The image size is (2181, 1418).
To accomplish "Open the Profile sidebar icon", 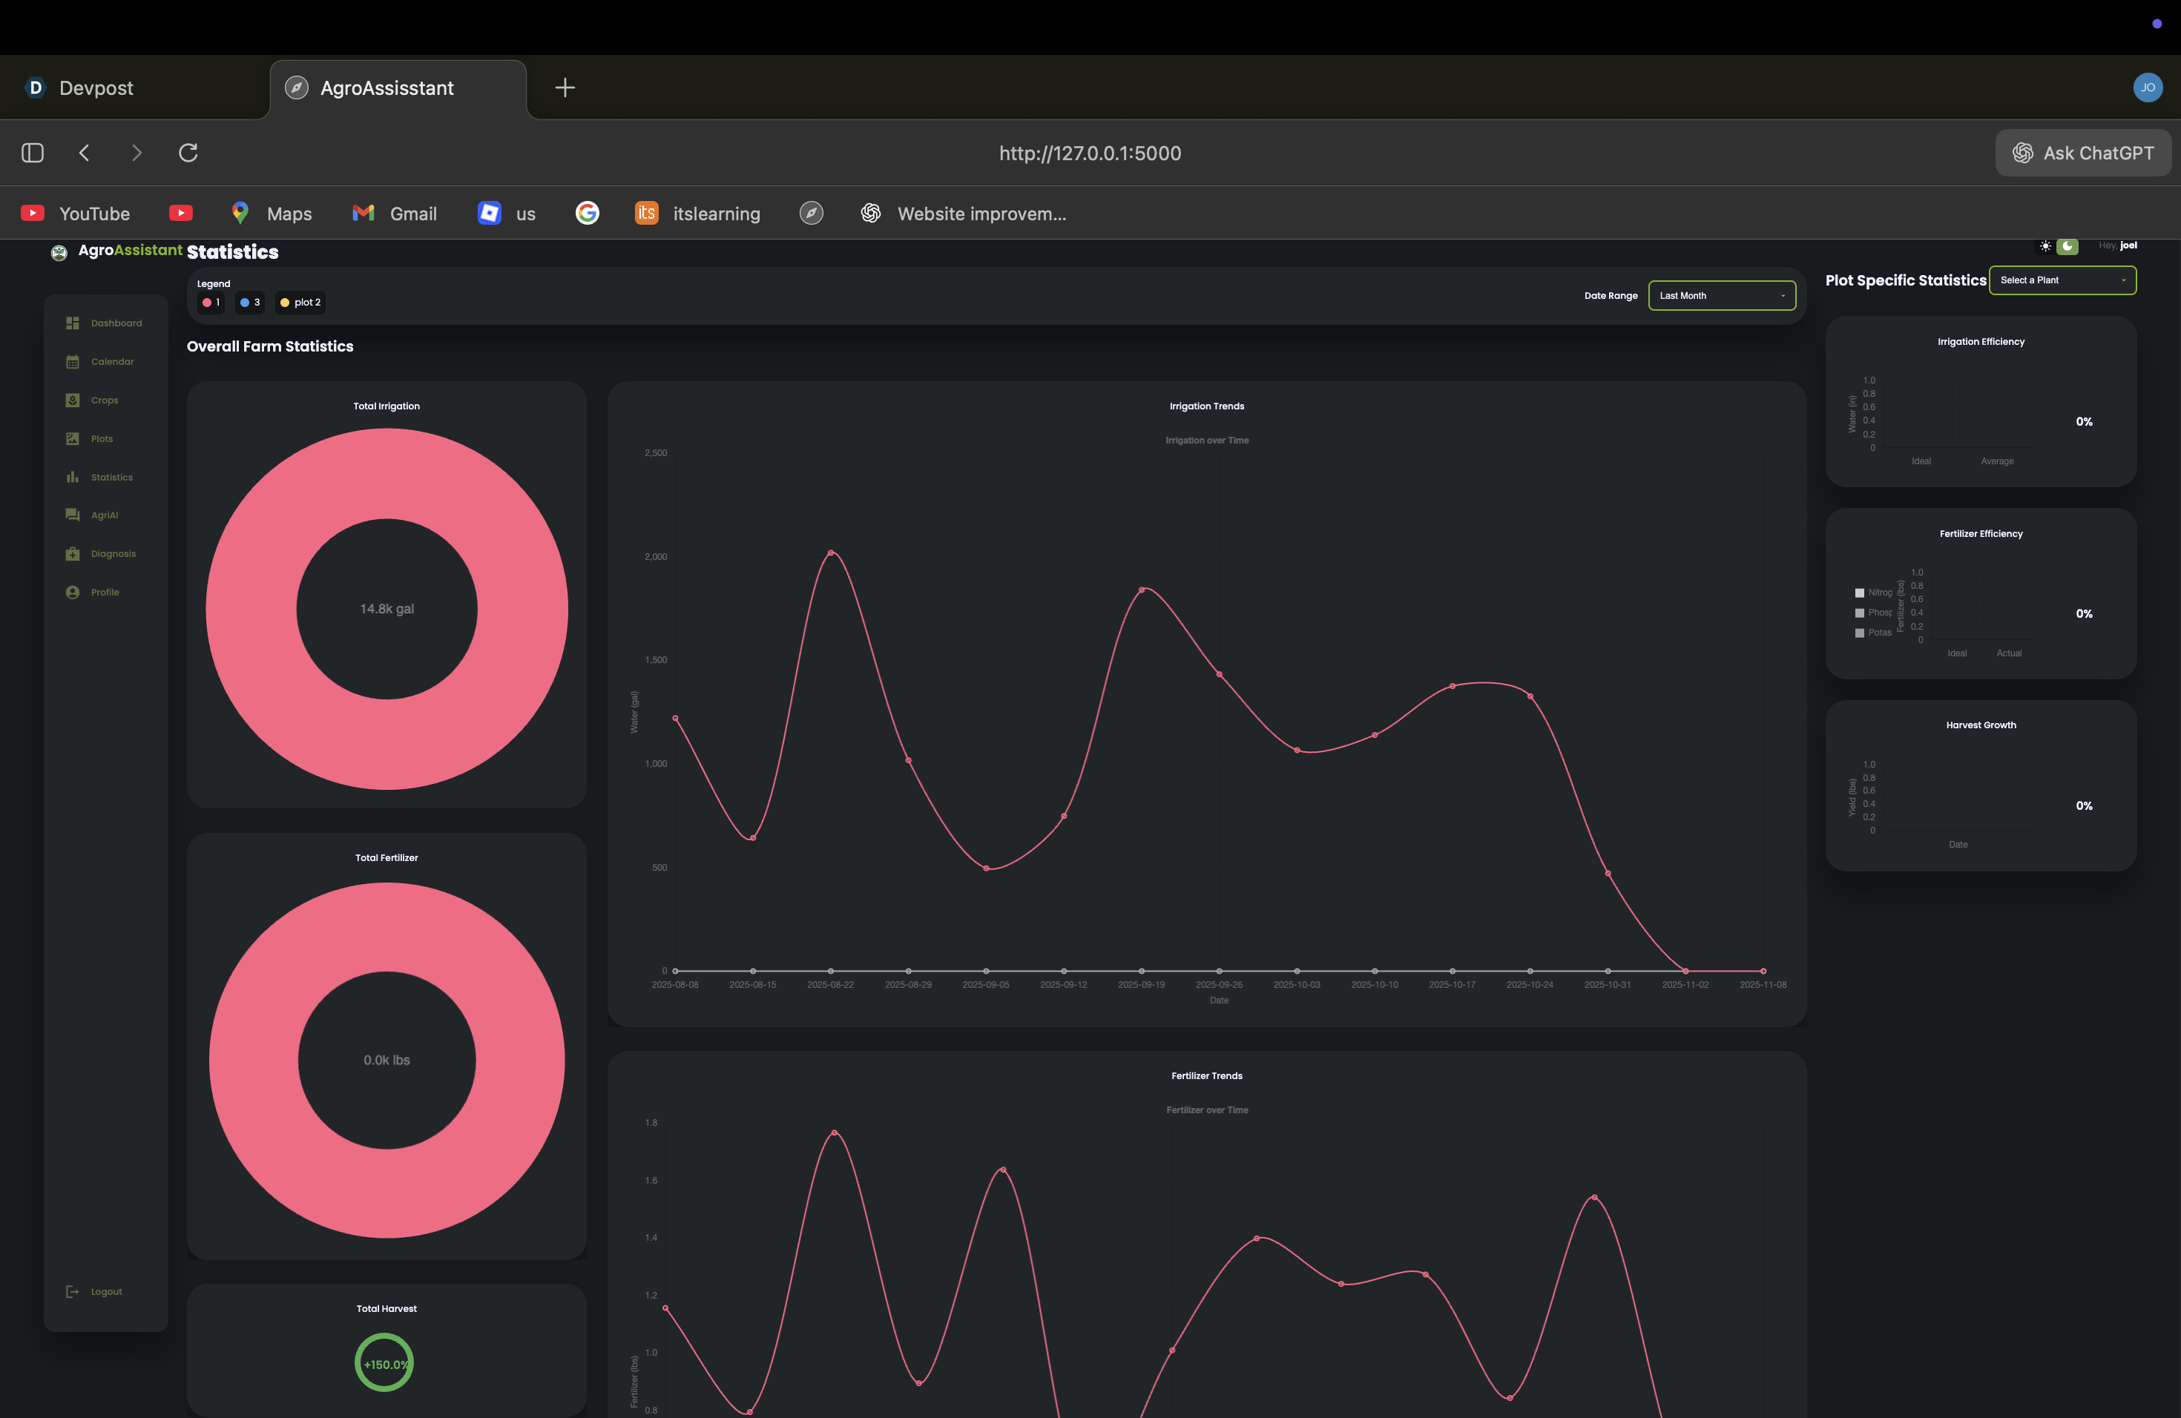I will (x=73, y=592).
